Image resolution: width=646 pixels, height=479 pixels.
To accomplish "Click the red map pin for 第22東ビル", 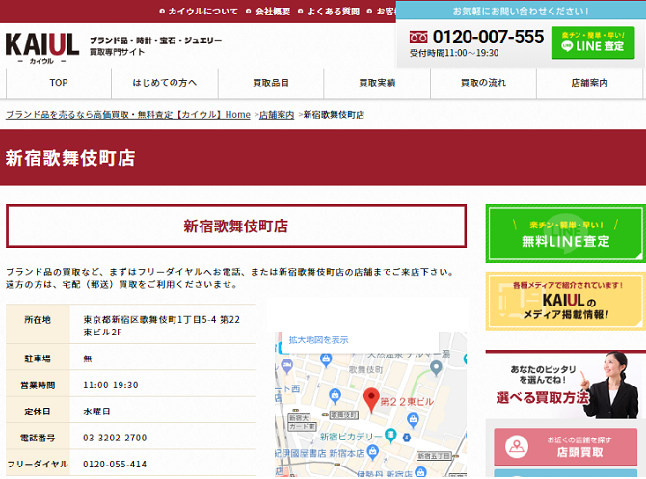I will click(371, 400).
